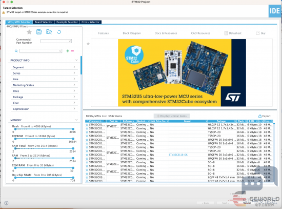Click the Datasheet option
The height and width of the screenshot is (209, 282).
pyautogui.click(x=233, y=33)
